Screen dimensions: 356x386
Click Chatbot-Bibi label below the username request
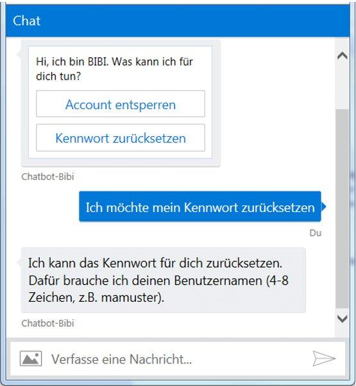[47, 323]
